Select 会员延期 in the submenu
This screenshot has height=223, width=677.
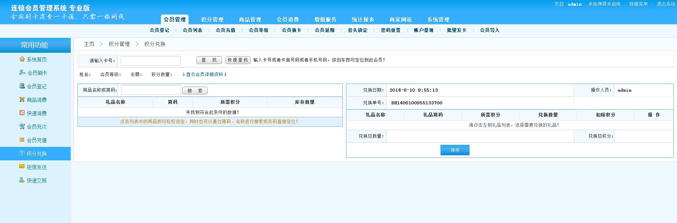(325, 30)
